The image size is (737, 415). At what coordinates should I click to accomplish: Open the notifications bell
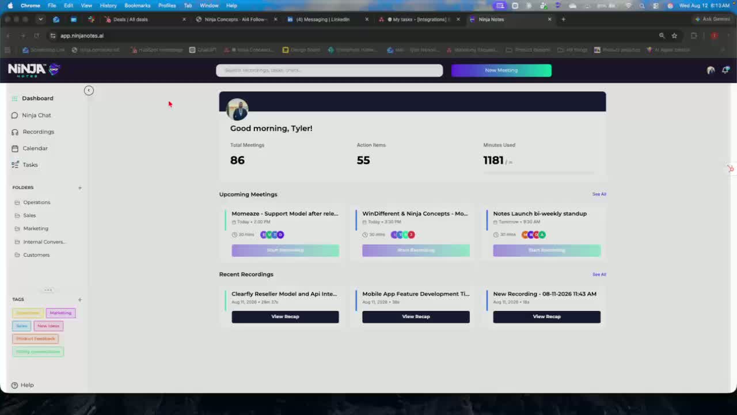725,70
